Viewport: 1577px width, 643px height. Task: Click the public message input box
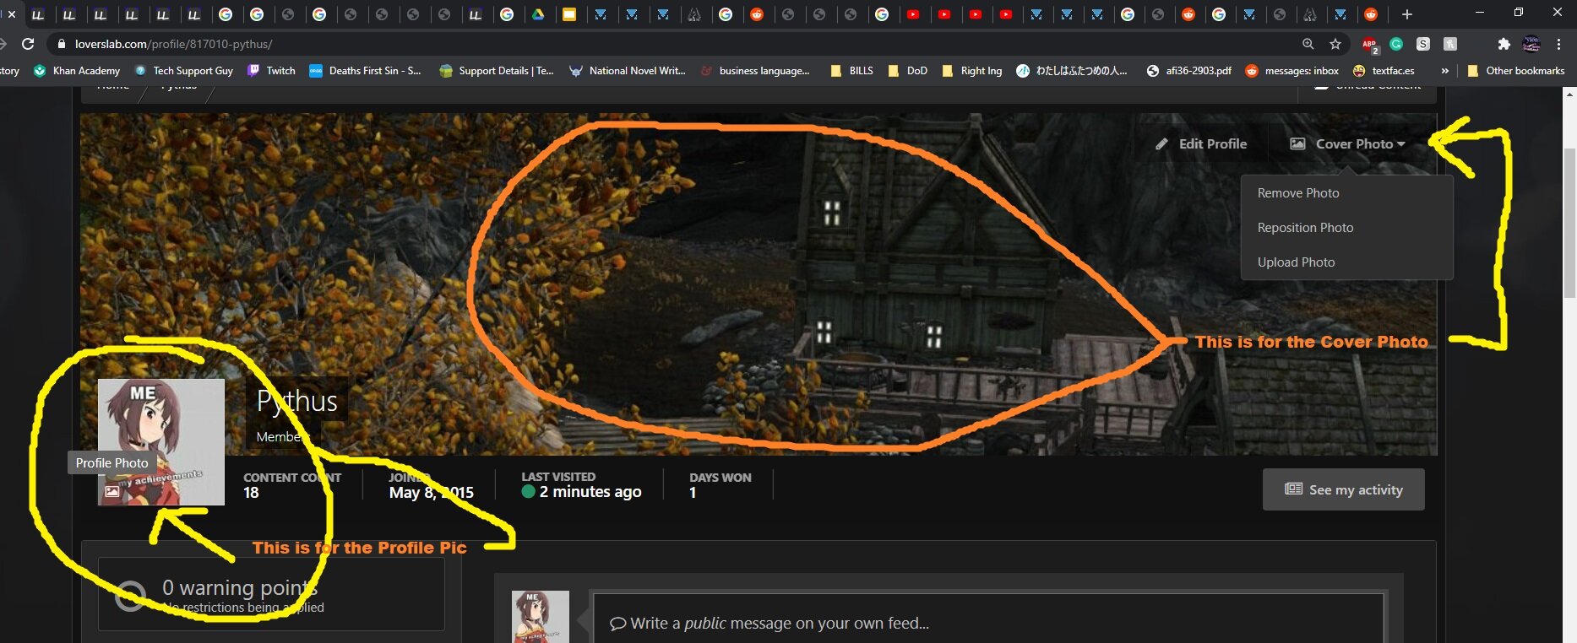988,623
